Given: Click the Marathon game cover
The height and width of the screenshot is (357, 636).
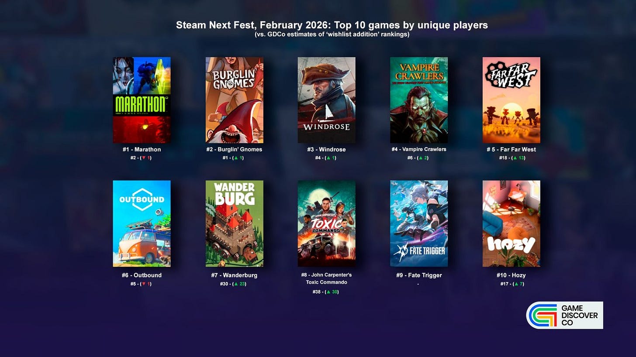Looking at the screenshot, I should [x=142, y=100].
